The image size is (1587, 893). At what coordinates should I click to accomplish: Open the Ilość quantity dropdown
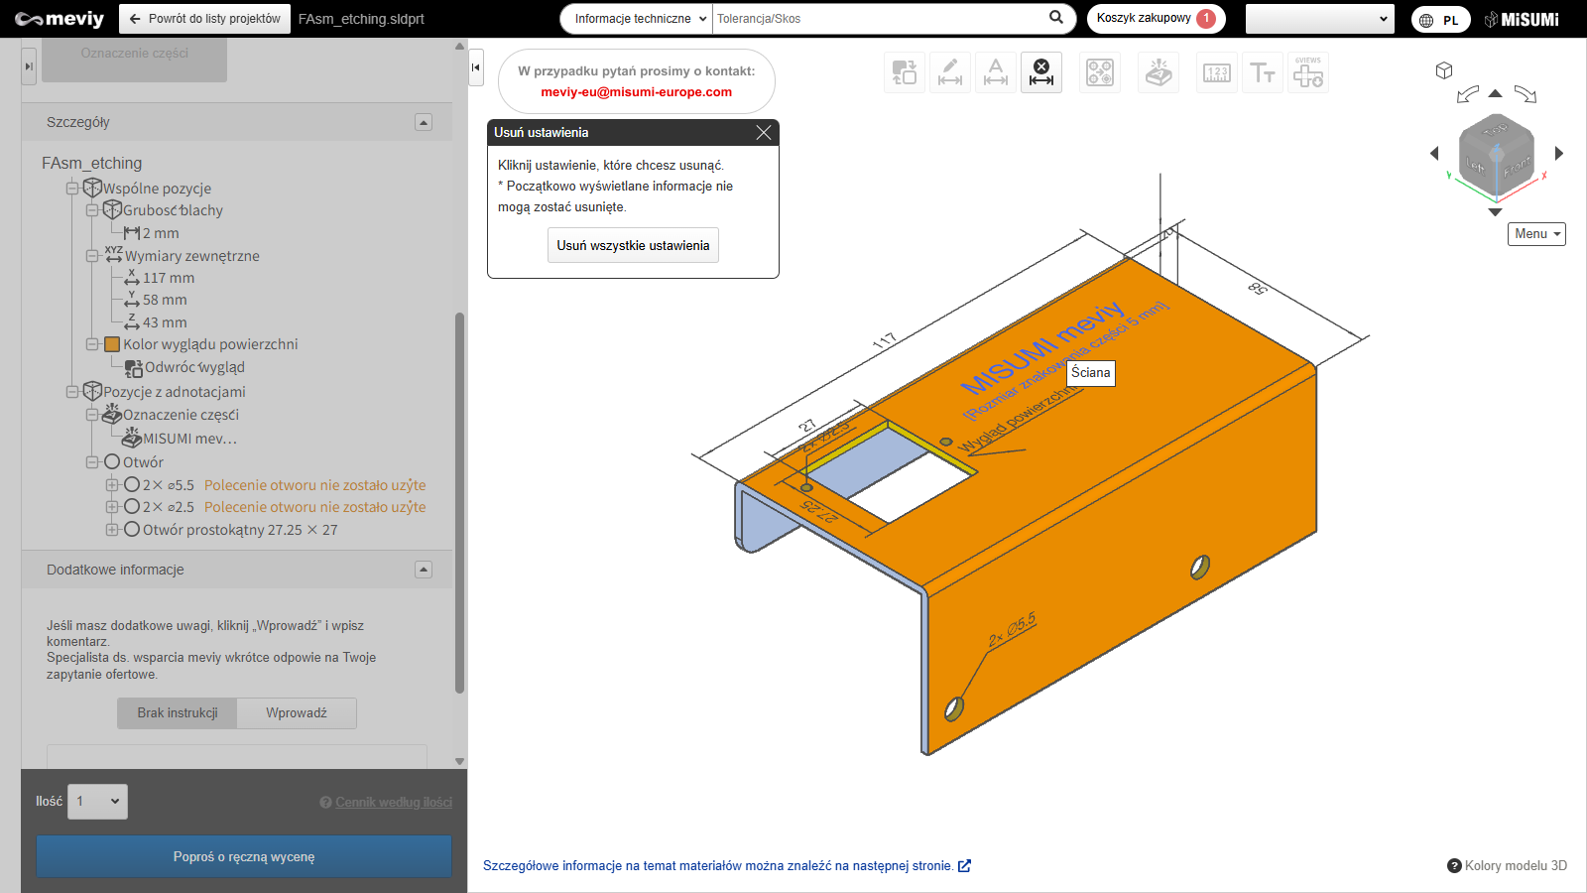(97, 802)
